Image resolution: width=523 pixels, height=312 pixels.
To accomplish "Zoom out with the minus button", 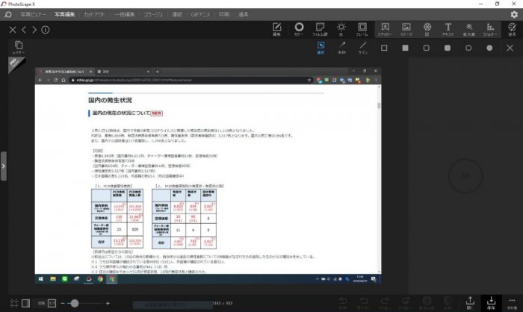I will pyautogui.click(x=63, y=303).
